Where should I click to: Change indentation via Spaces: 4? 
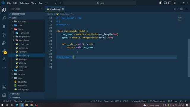coord(108,101)
